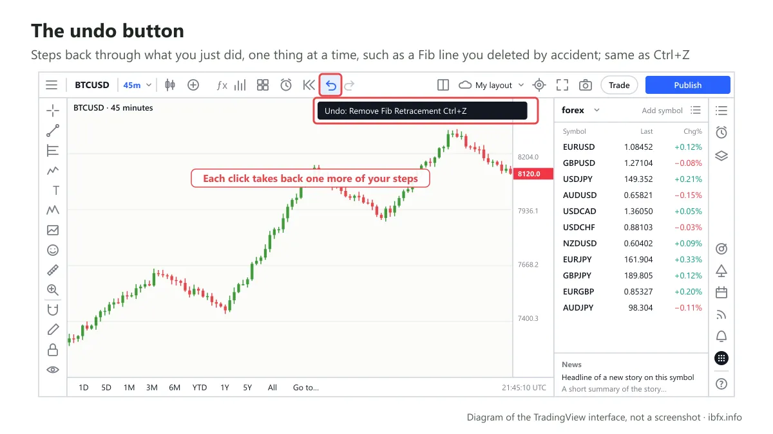The height and width of the screenshot is (434, 773).
Task: Open the fx indicators menu
Action: click(x=222, y=85)
